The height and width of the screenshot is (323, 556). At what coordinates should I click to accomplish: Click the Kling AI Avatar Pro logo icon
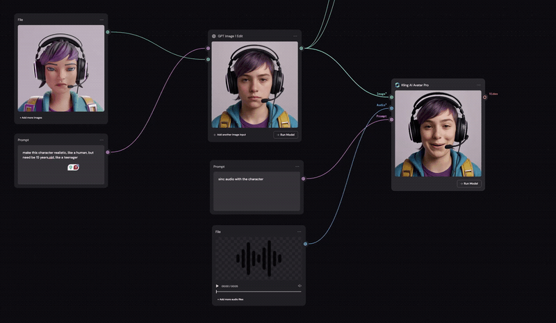click(398, 85)
